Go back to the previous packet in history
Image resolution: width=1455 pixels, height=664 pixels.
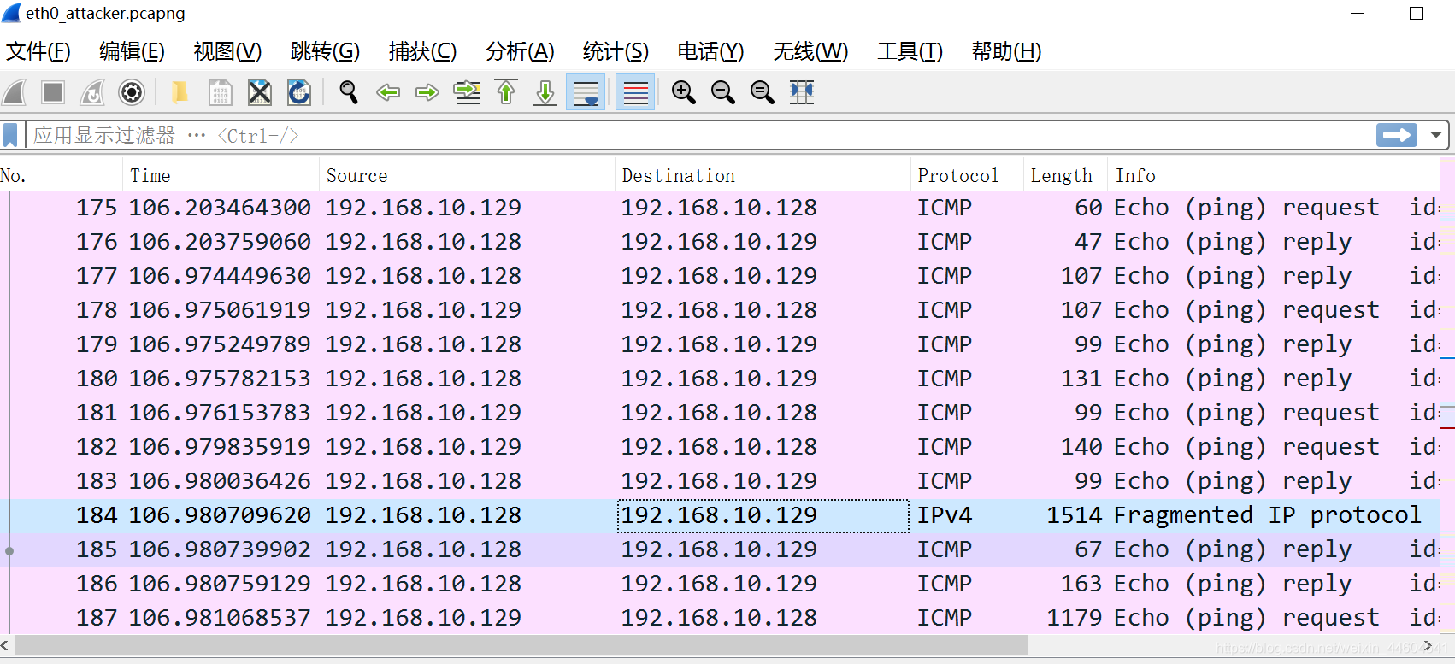tap(388, 91)
